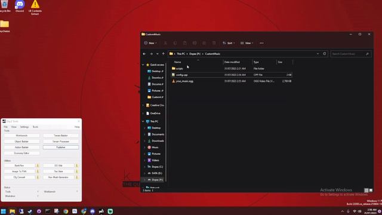Screen dimensions: 382x215
Task: Open the Windows Start menu
Action: [4, 211]
